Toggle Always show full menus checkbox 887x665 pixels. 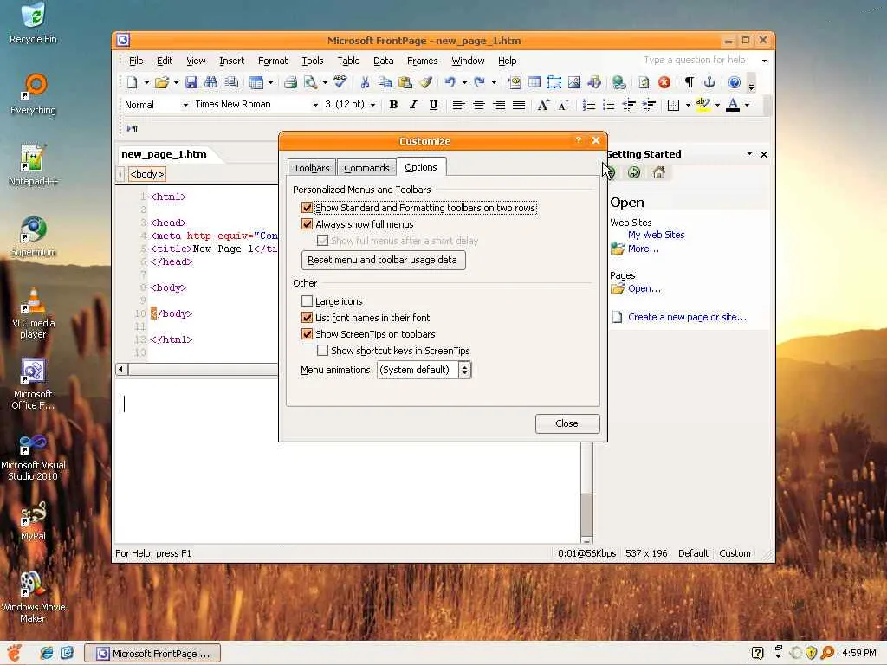[308, 224]
